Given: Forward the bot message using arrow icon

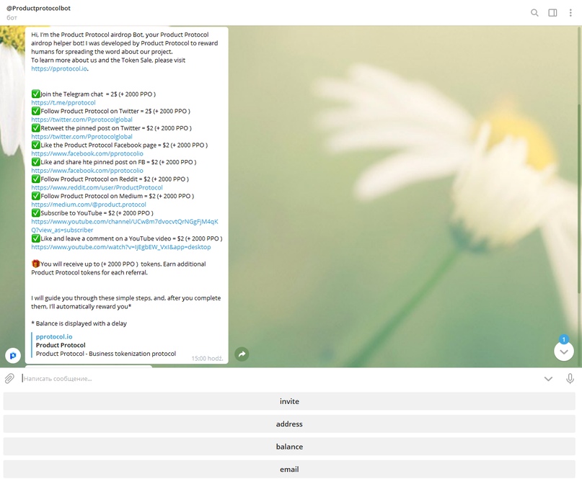Looking at the screenshot, I should (242, 354).
